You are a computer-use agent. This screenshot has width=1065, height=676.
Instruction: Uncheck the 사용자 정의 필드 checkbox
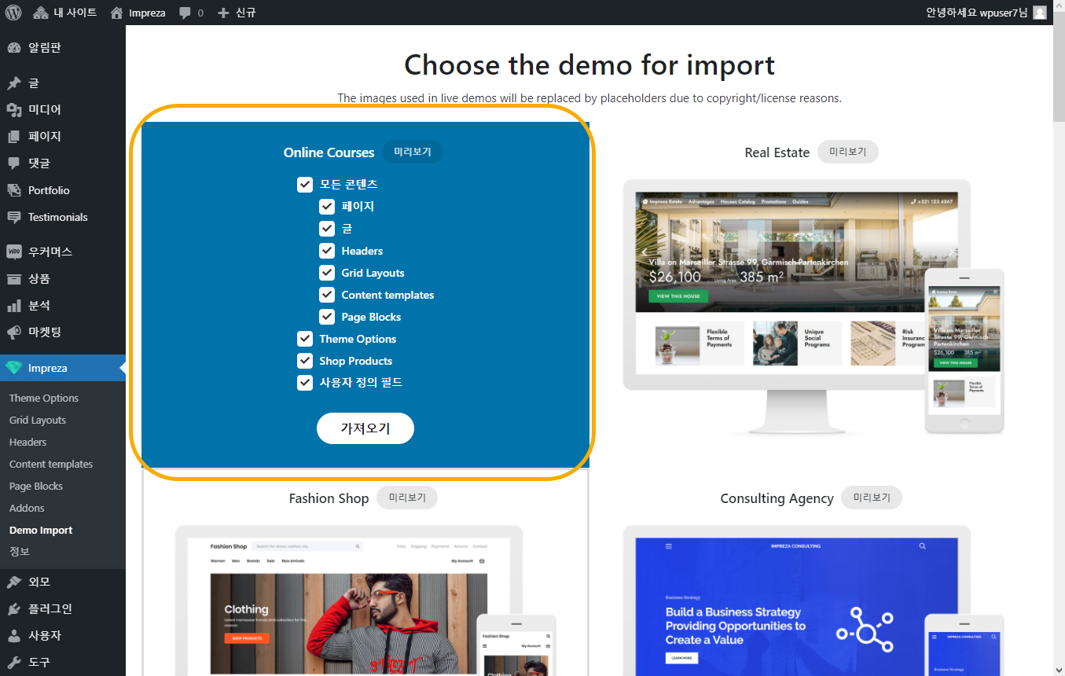pyautogui.click(x=305, y=383)
